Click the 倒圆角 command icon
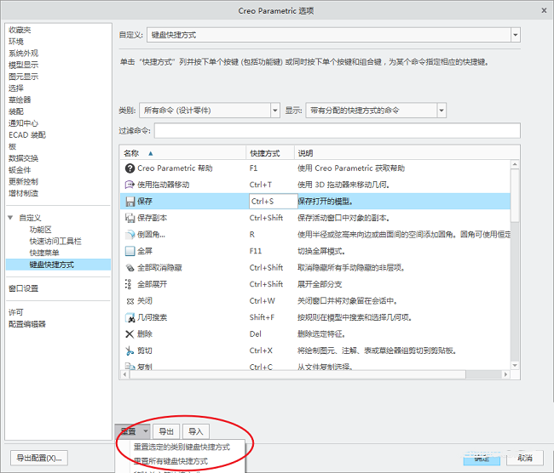The width and height of the screenshot is (554, 473). (x=130, y=234)
